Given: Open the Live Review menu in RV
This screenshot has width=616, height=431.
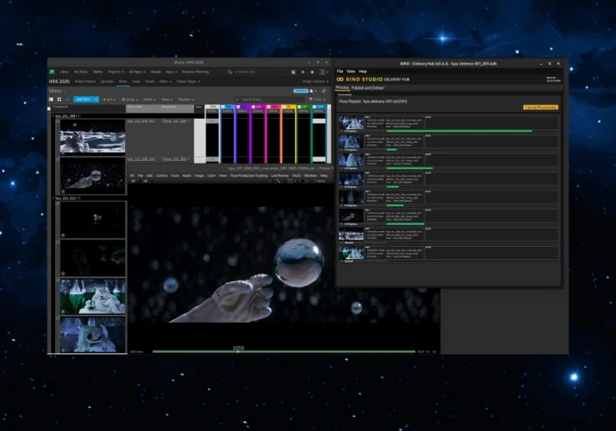Looking at the screenshot, I should click(280, 176).
